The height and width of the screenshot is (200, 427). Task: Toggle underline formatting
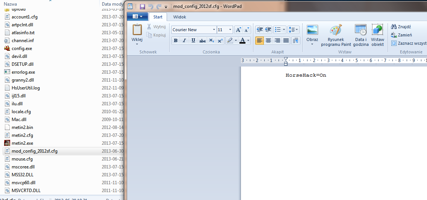[193, 41]
